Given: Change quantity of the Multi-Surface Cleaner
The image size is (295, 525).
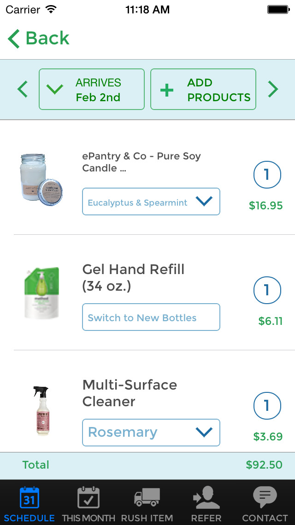Looking at the screenshot, I should coord(267,406).
